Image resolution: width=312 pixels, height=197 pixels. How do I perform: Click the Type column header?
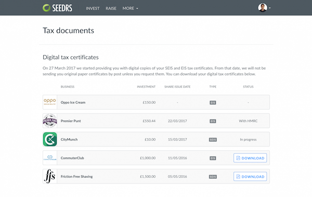tap(213, 87)
